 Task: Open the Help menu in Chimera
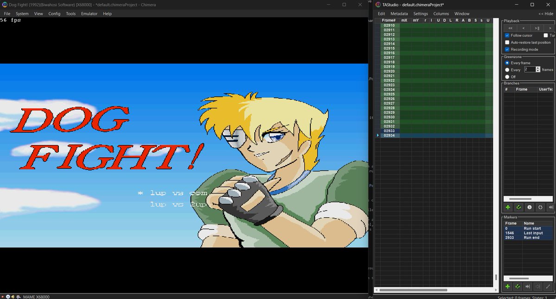coord(107,13)
